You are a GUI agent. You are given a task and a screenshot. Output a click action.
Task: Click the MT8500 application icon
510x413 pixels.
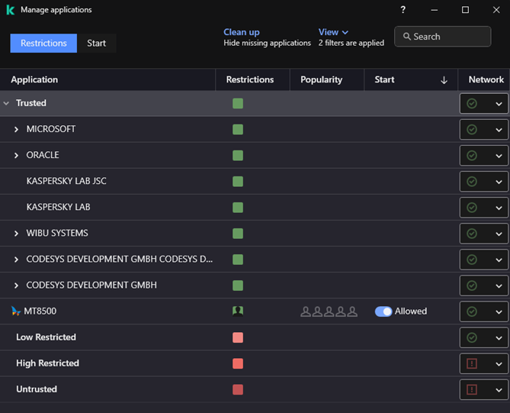[x=15, y=311]
